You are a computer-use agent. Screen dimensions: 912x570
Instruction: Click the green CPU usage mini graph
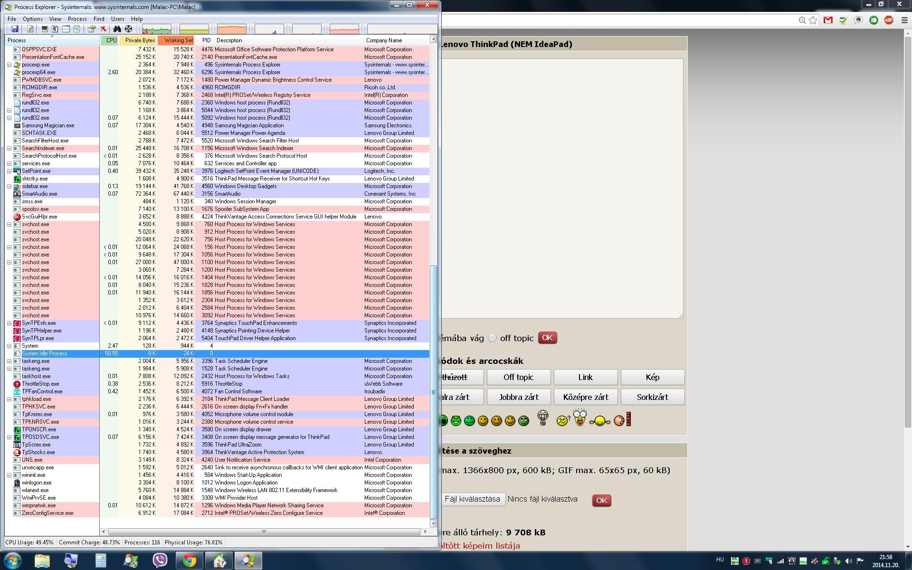(x=156, y=29)
